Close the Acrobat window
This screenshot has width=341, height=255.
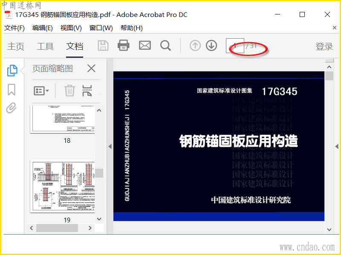click(x=327, y=14)
